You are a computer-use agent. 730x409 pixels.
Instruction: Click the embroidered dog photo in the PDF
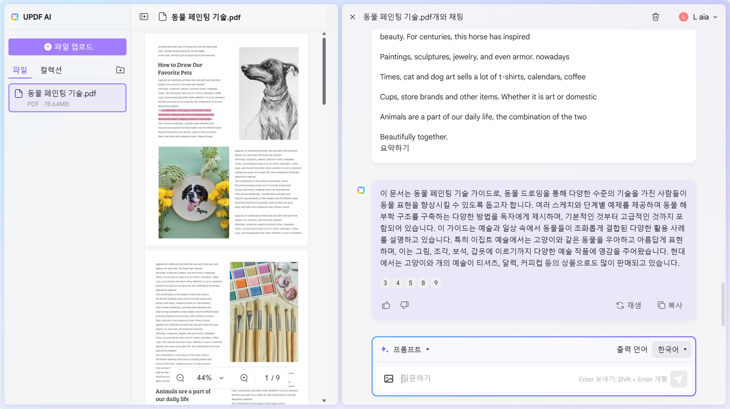(194, 192)
